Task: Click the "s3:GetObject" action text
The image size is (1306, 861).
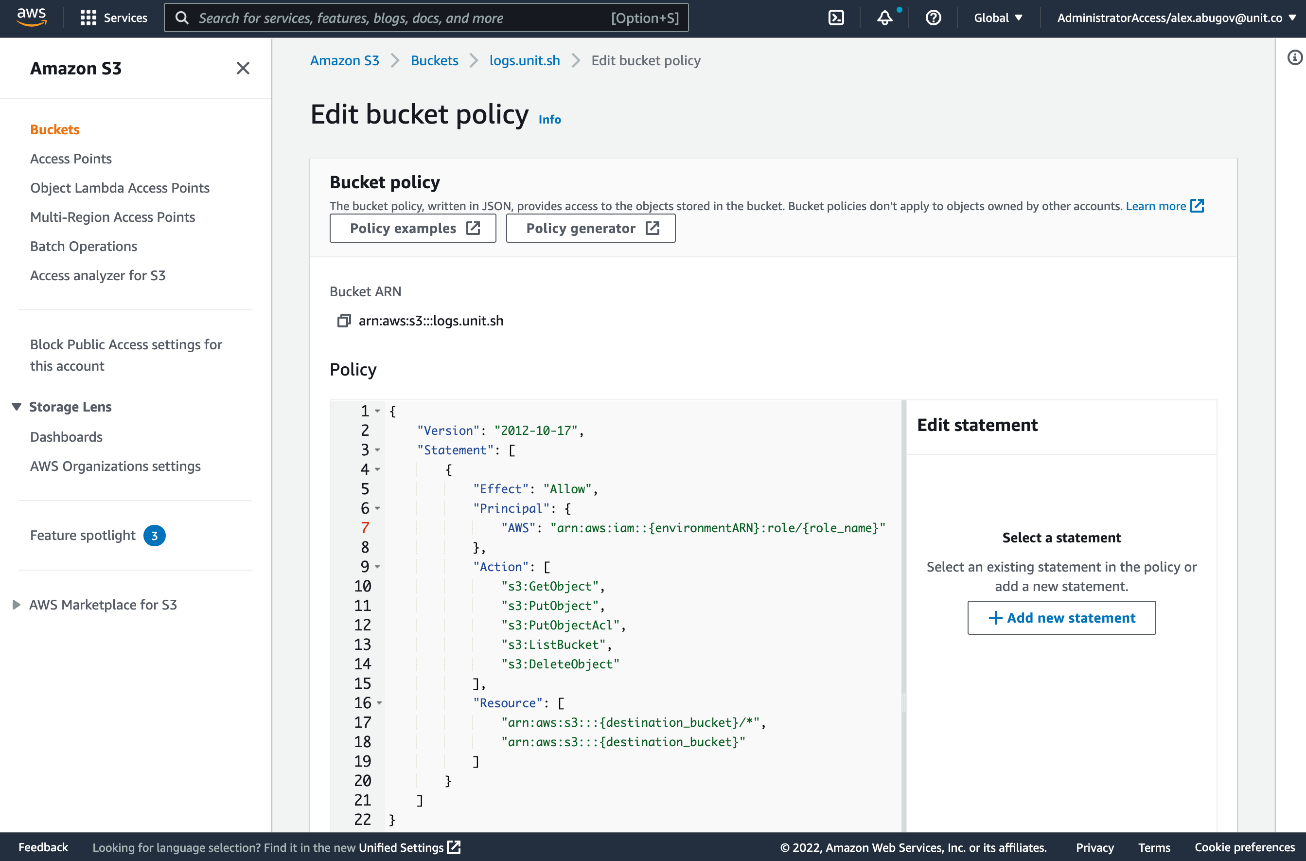Action: coord(549,586)
